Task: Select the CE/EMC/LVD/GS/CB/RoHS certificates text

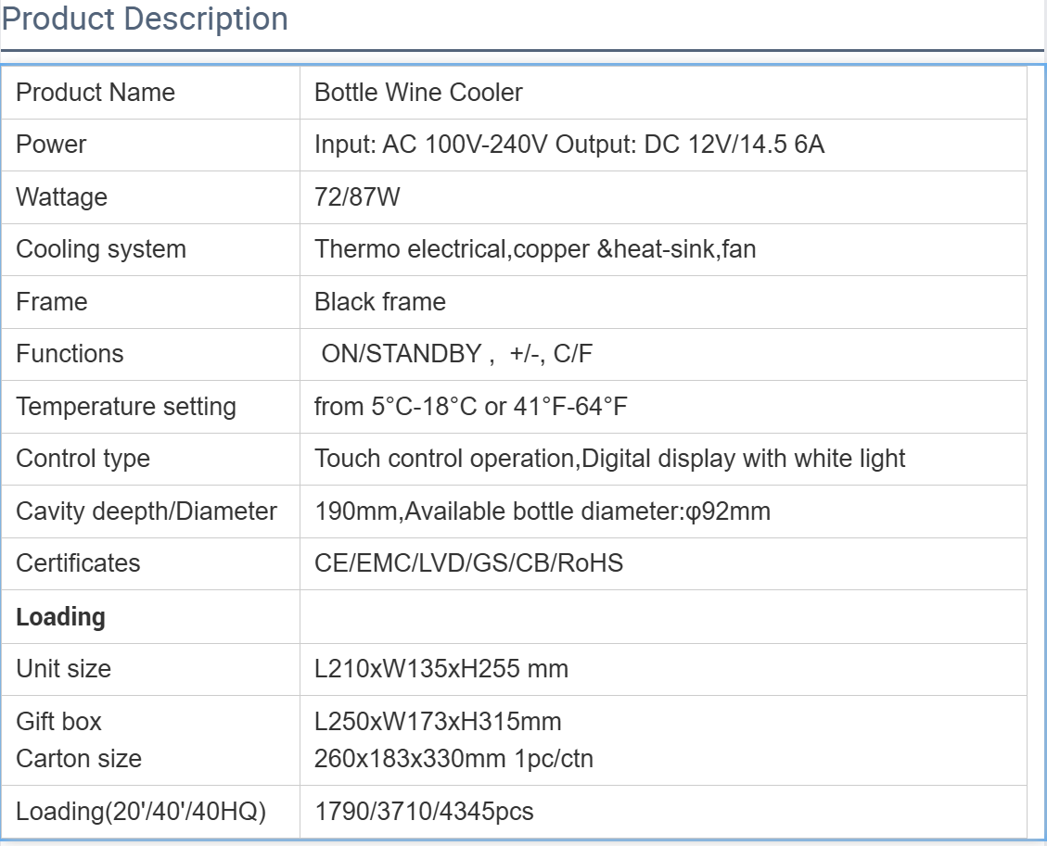Action: click(x=468, y=563)
